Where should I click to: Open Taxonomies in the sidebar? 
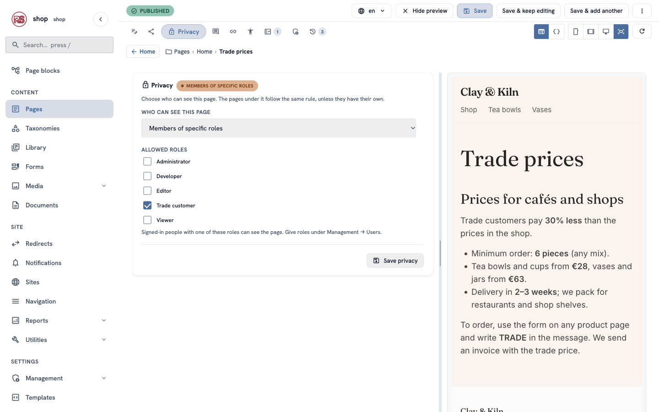(59, 128)
